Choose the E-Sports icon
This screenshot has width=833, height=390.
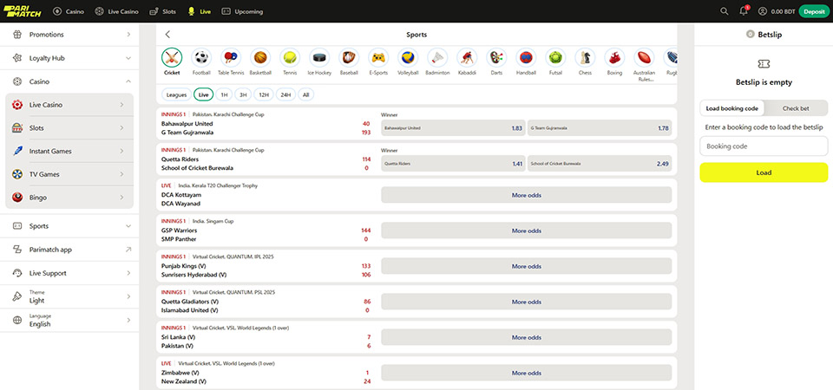tap(378, 57)
